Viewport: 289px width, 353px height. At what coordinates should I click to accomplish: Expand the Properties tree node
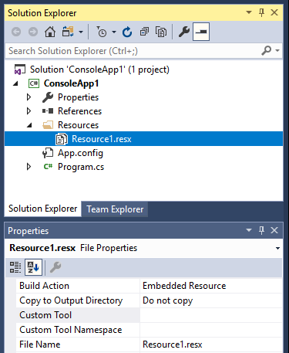tap(29, 97)
